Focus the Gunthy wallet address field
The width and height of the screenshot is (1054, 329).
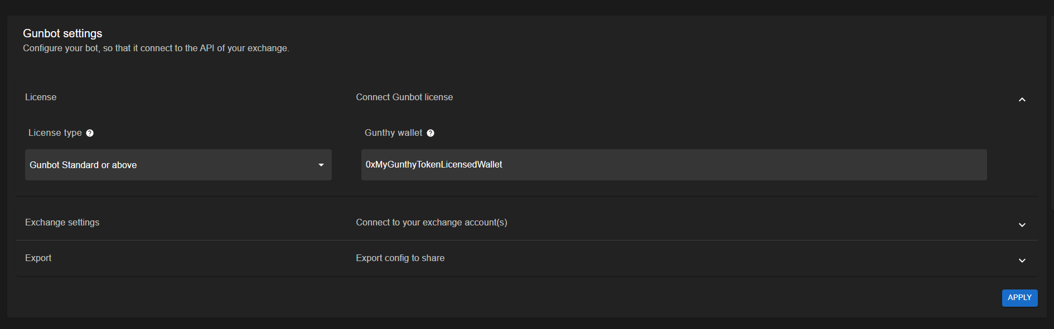[x=674, y=165]
